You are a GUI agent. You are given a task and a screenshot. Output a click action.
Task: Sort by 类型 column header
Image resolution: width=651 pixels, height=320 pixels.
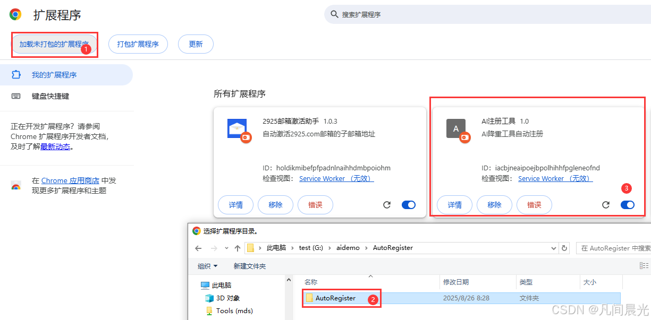tap(548, 282)
